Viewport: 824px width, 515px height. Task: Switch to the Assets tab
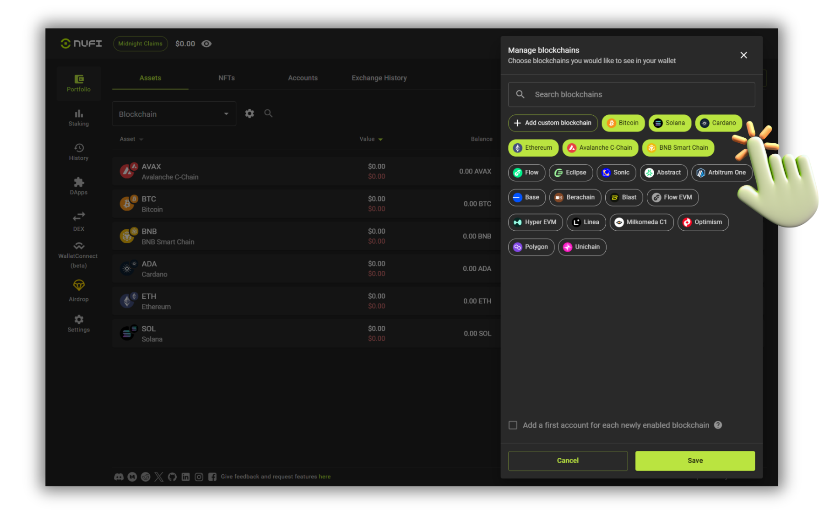[150, 78]
